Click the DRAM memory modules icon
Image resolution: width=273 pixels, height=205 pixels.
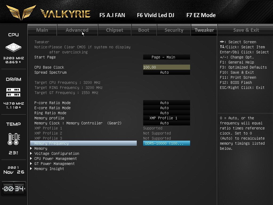(x=13, y=92)
